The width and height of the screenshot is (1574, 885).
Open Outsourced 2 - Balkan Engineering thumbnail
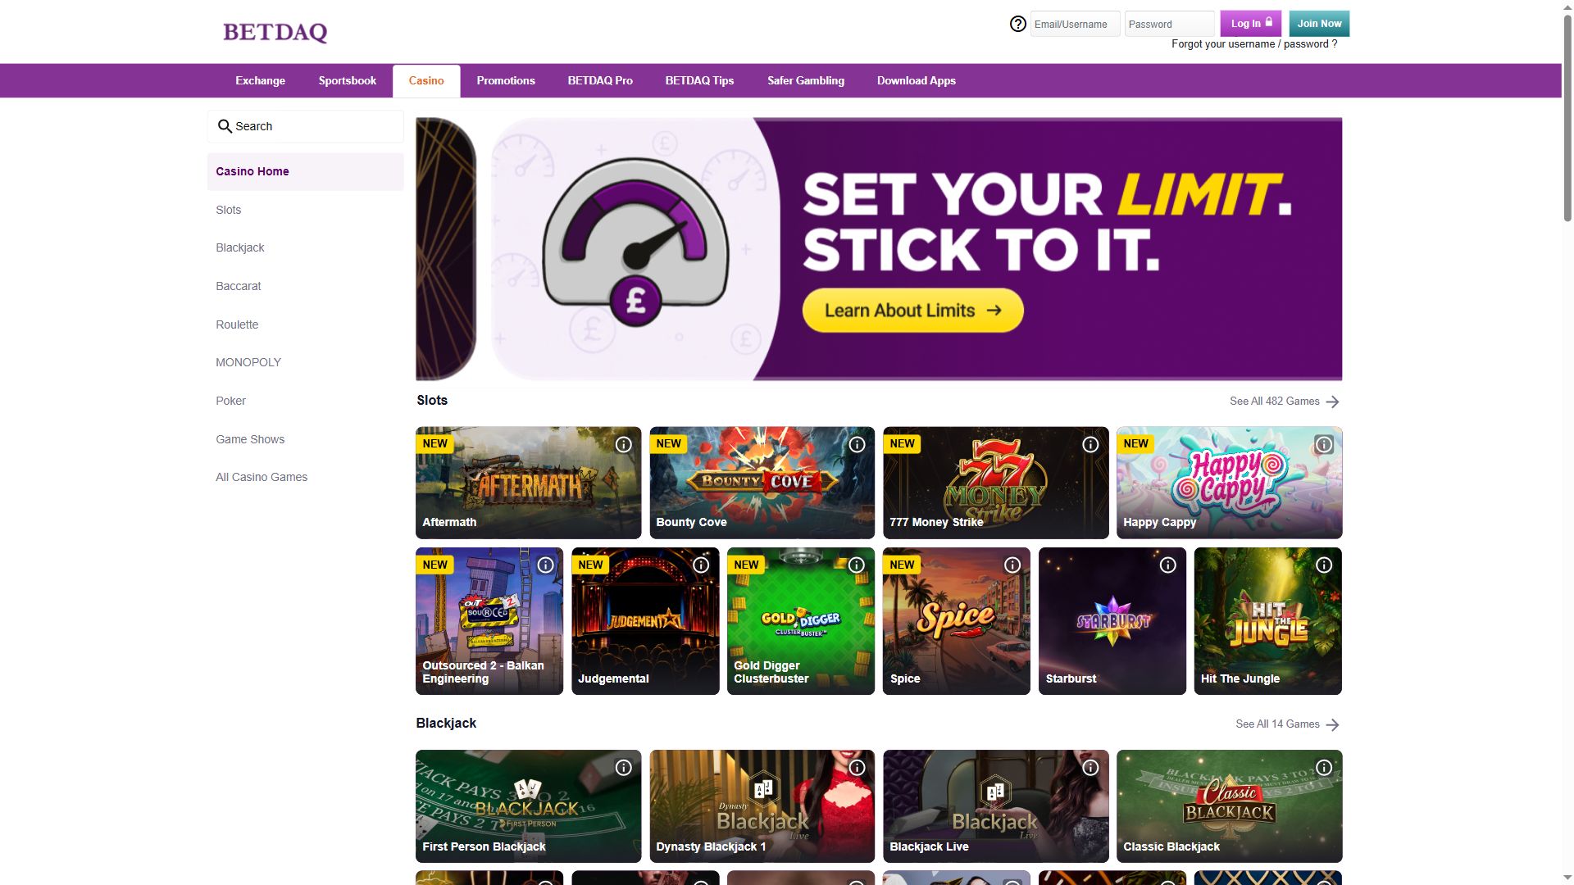(489, 621)
